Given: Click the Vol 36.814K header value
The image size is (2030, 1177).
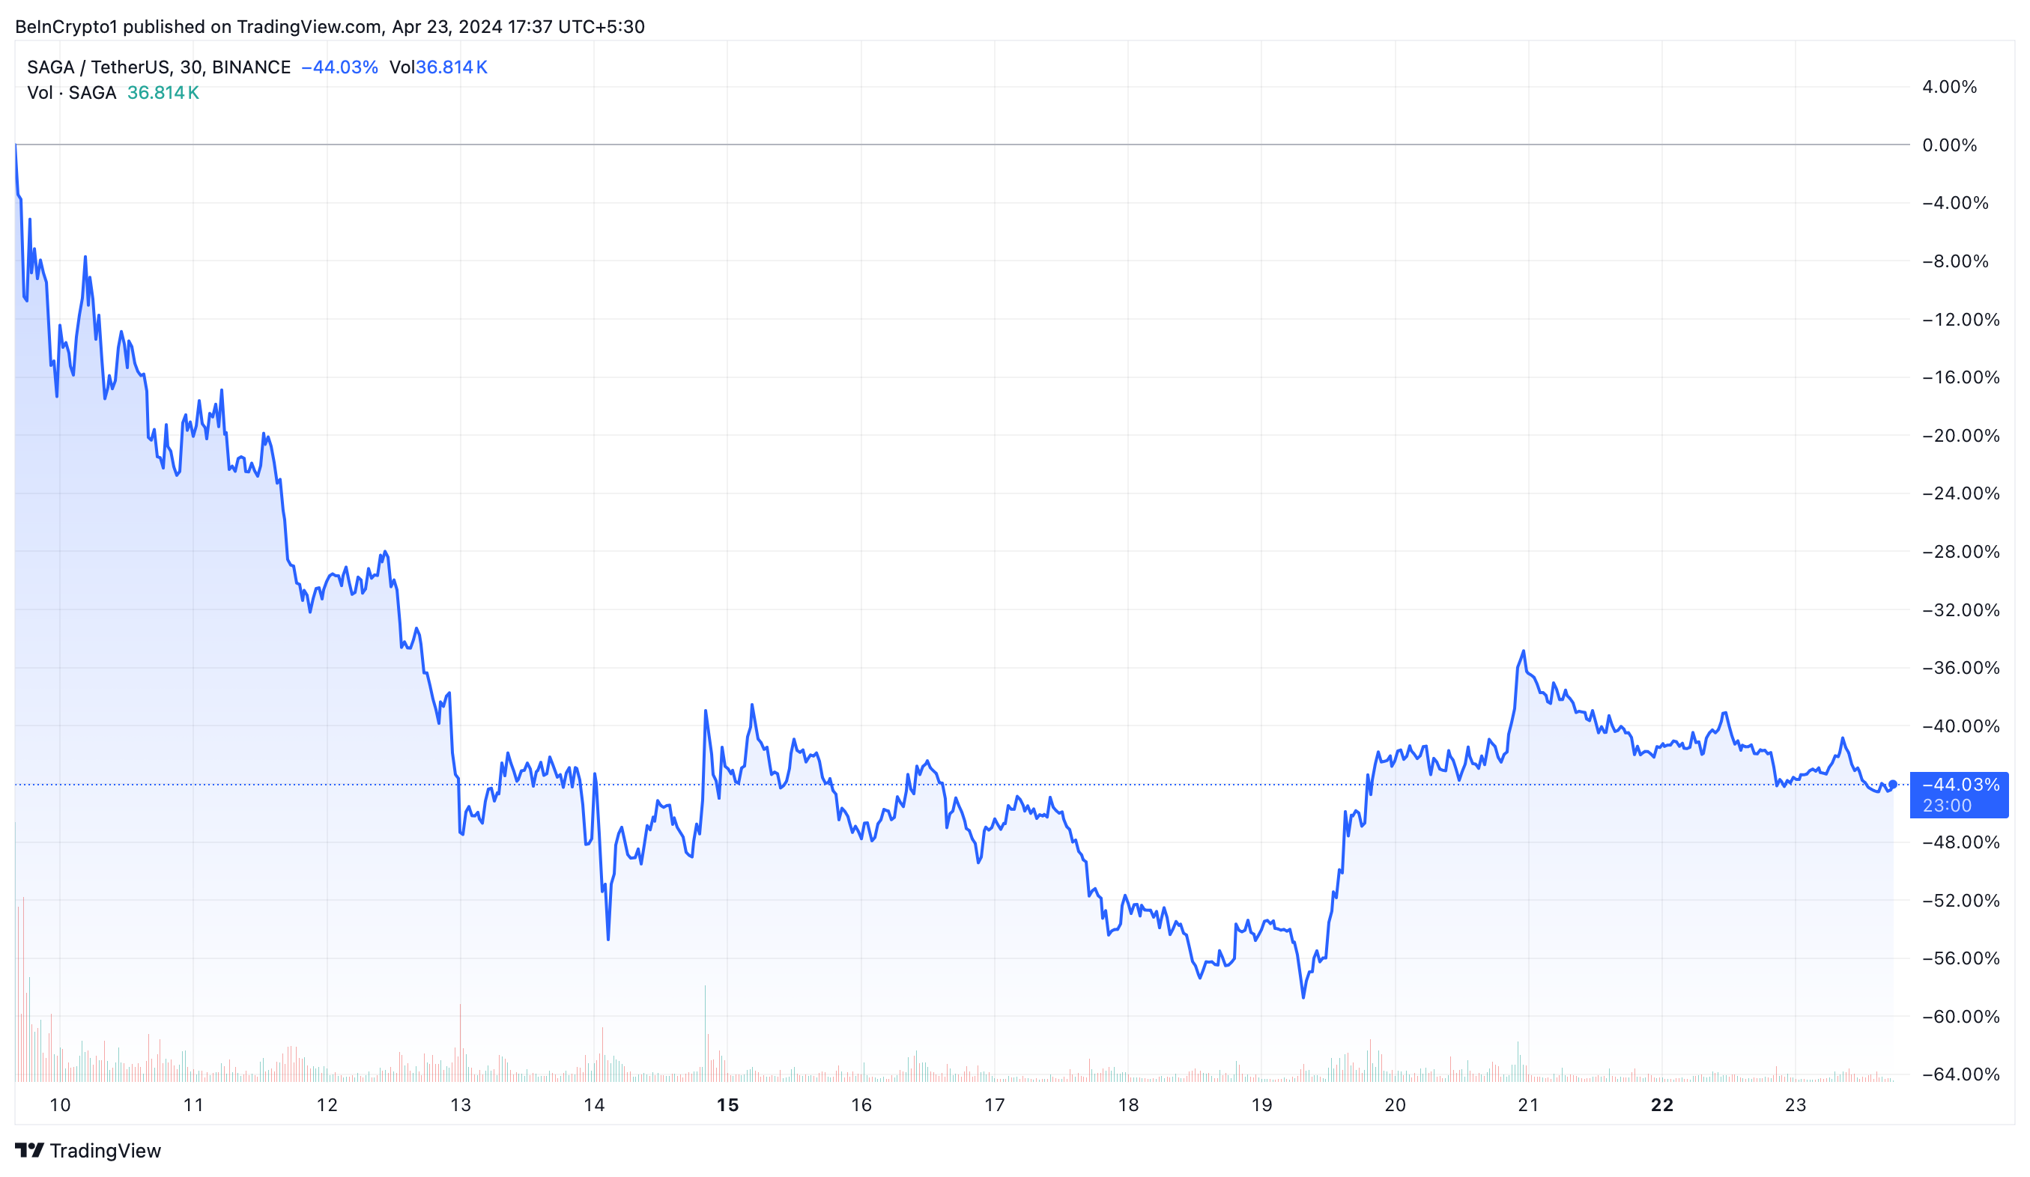Looking at the screenshot, I should coord(438,67).
